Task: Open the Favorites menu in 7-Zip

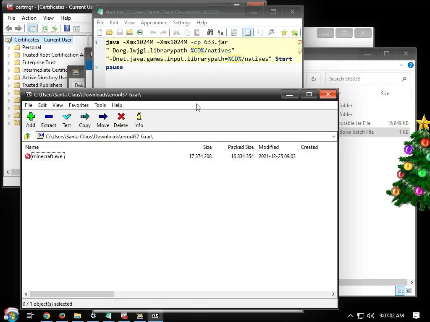Action: tap(79, 105)
